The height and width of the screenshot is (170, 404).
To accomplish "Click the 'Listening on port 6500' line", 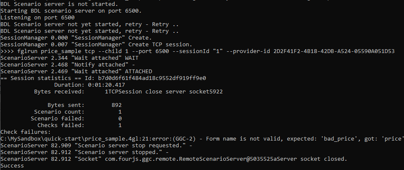I will [x=37, y=17].
